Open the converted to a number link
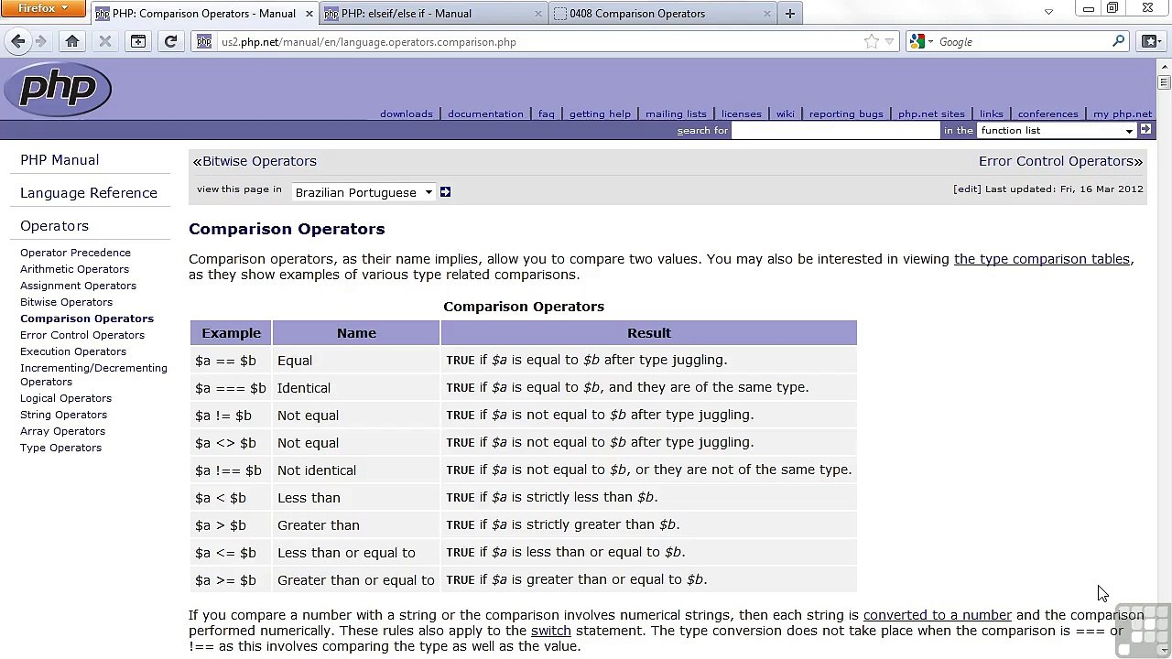1172x659 pixels. (x=937, y=615)
